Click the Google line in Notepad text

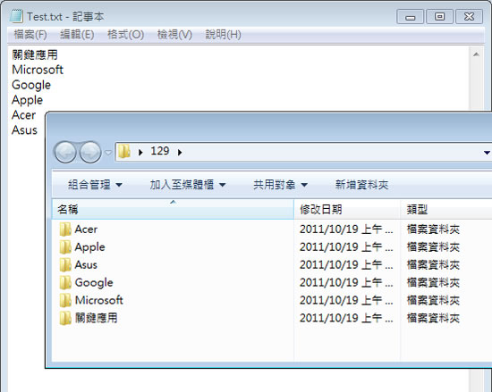[31, 85]
